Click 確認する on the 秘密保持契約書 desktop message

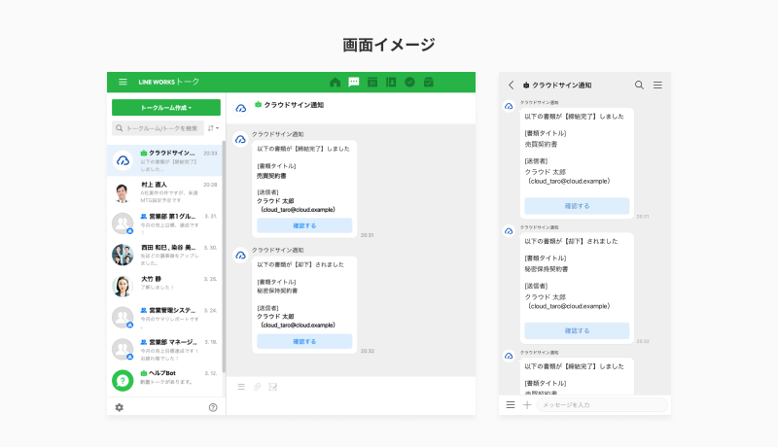304,341
